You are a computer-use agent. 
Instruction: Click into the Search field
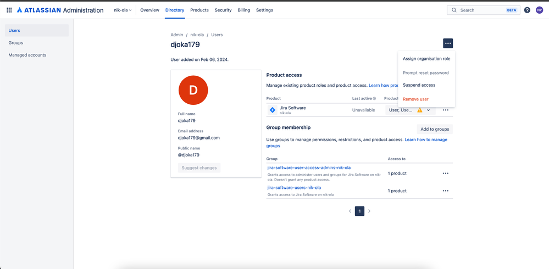483,10
